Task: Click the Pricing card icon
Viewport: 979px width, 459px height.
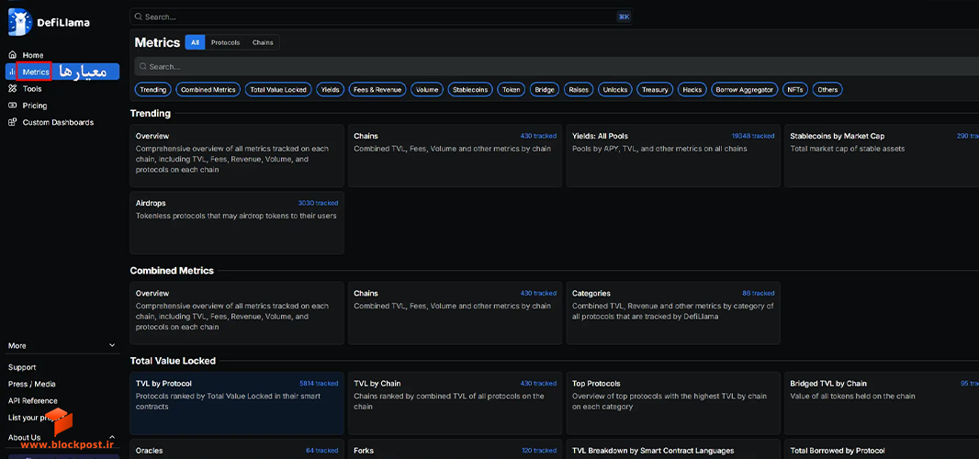Action: click(12, 106)
